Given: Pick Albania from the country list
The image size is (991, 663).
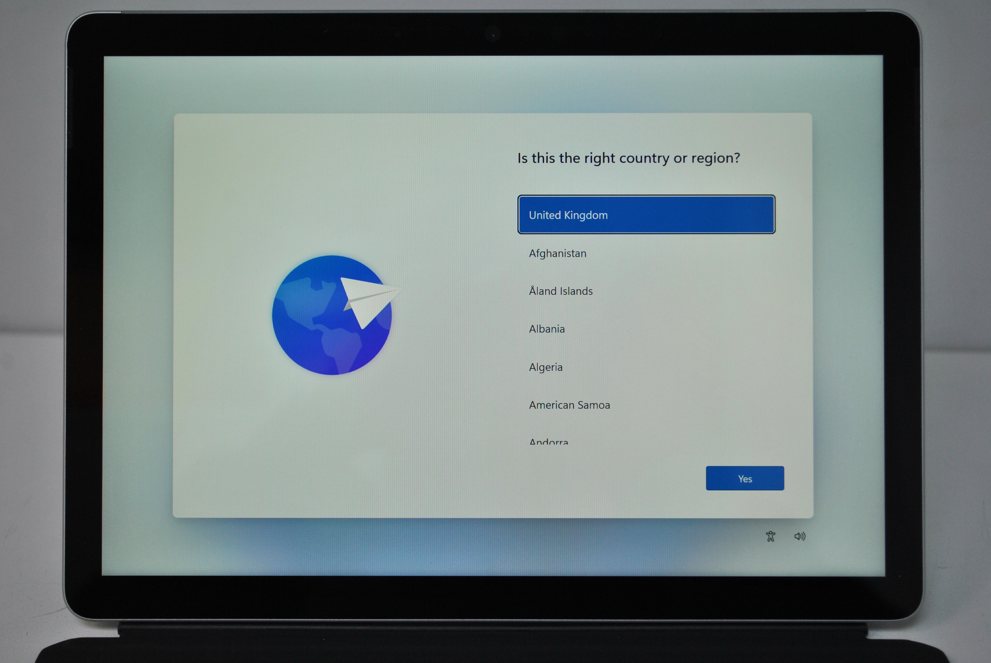Looking at the screenshot, I should click(546, 329).
